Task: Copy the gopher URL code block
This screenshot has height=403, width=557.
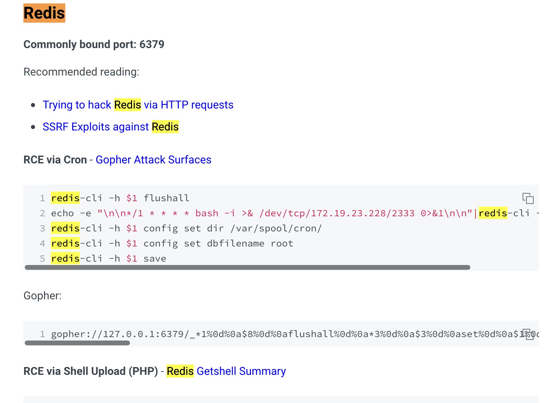Action: pos(528,334)
